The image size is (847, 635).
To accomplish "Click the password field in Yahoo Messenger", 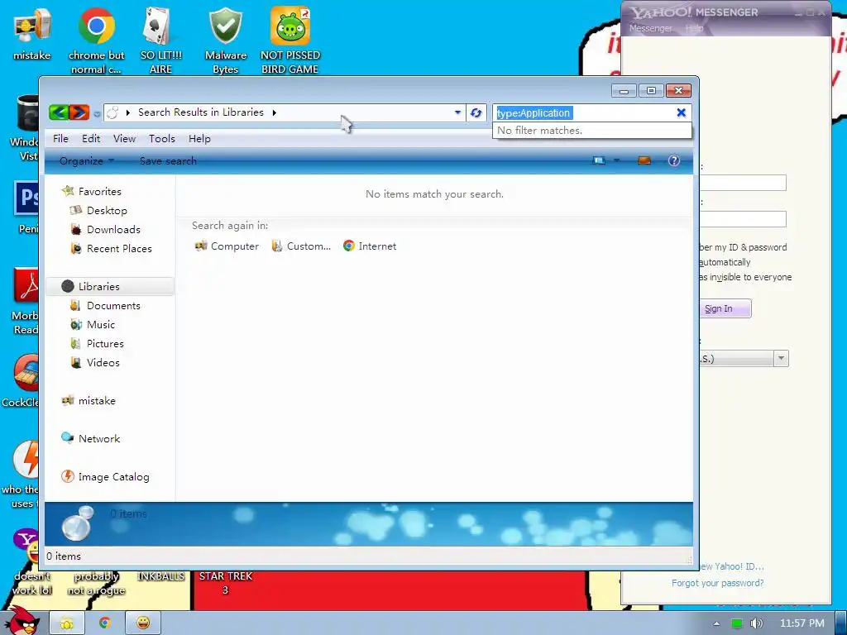I will (743, 218).
